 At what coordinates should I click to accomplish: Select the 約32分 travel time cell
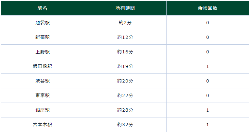(125, 125)
